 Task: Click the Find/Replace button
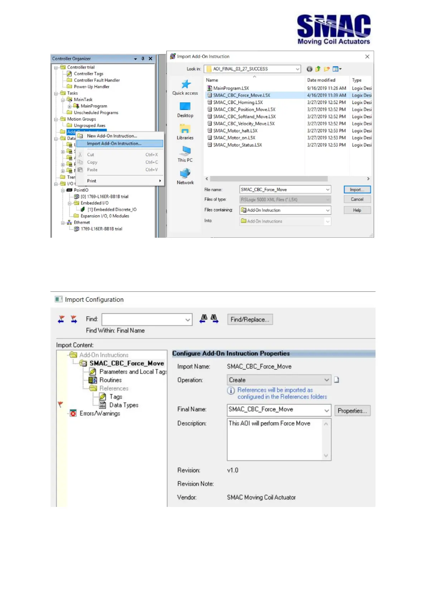[x=250, y=320]
